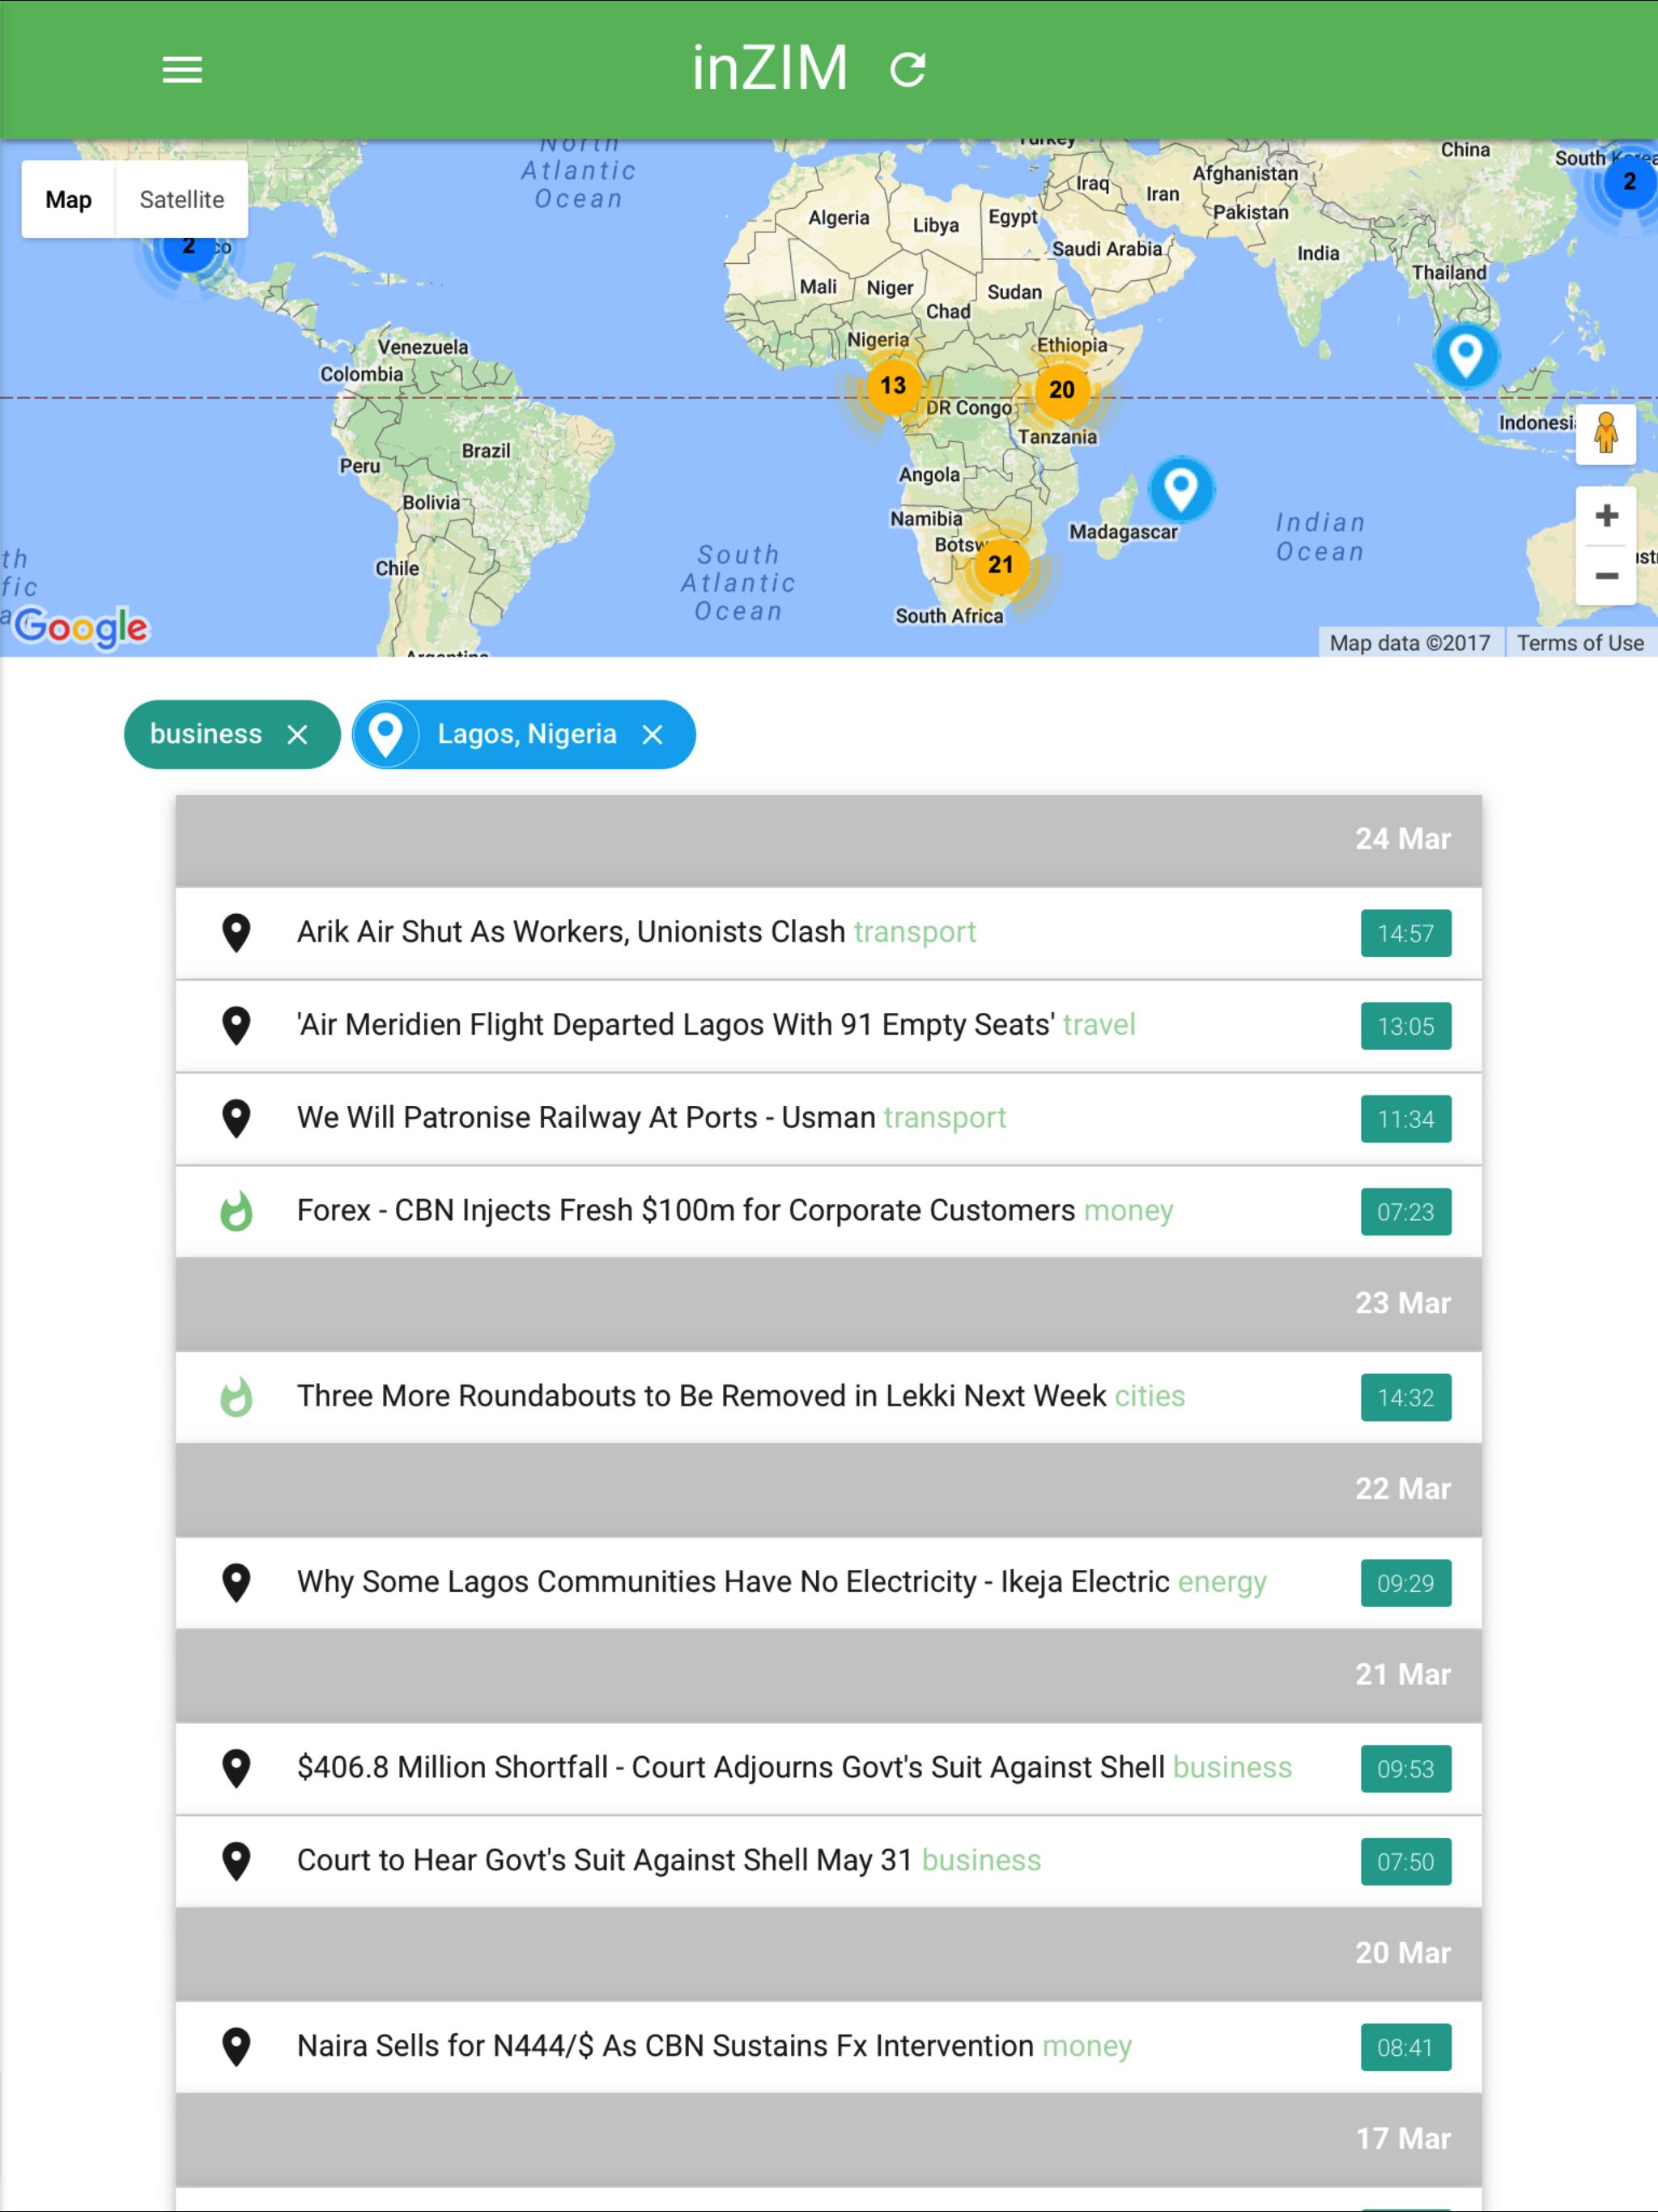Image resolution: width=1658 pixels, height=2212 pixels.
Task: Open 'Court to Hear Govt's Suit' headline
Action: pyautogui.click(x=605, y=1861)
